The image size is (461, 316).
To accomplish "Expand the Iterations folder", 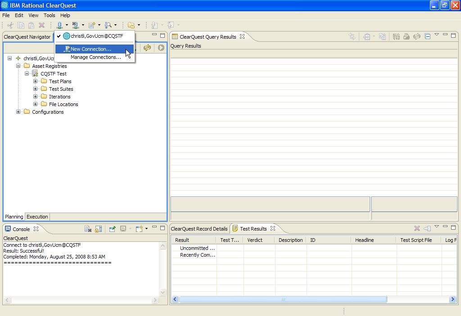I will [35, 96].
